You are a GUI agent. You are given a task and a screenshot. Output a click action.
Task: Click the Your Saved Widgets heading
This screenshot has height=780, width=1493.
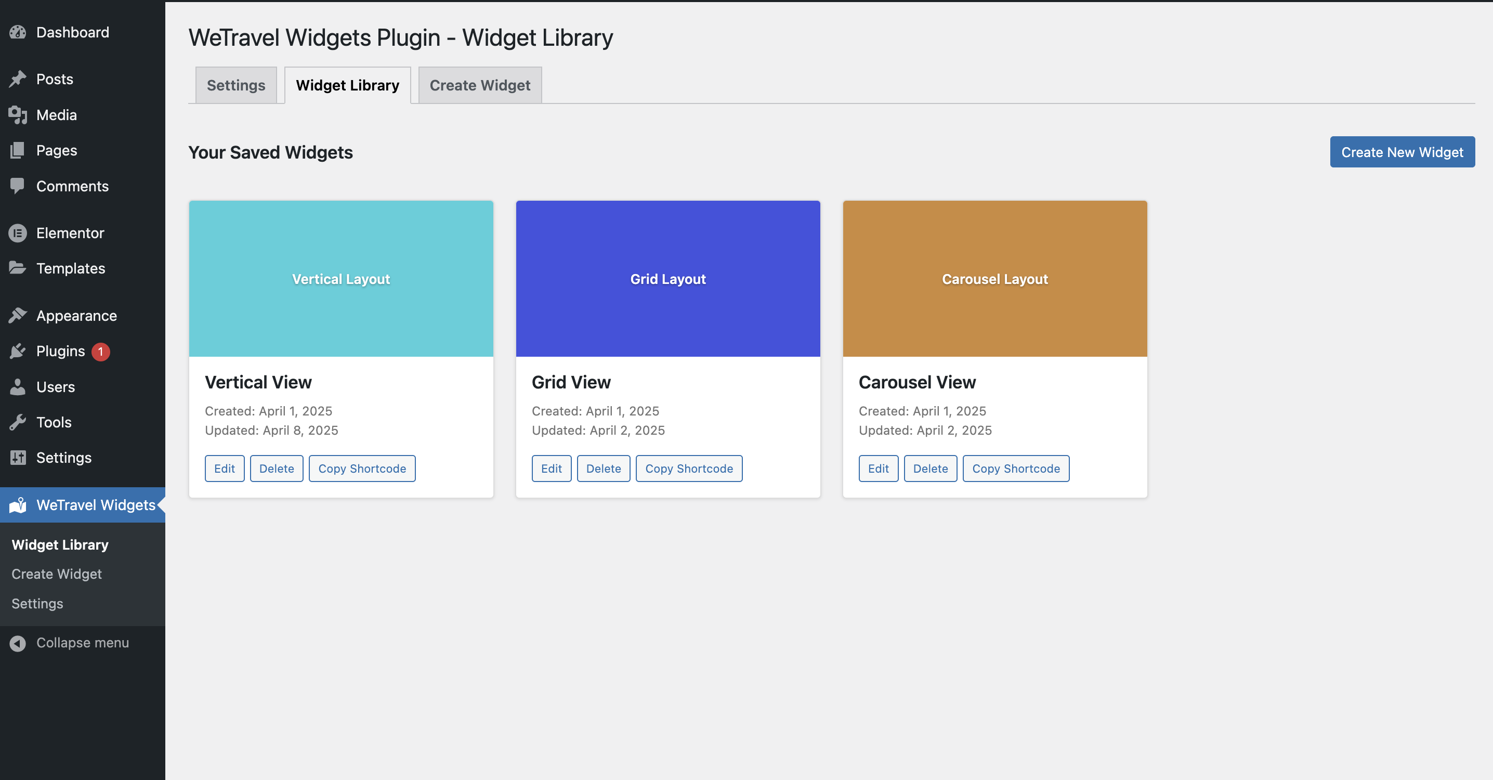(x=270, y=152)
